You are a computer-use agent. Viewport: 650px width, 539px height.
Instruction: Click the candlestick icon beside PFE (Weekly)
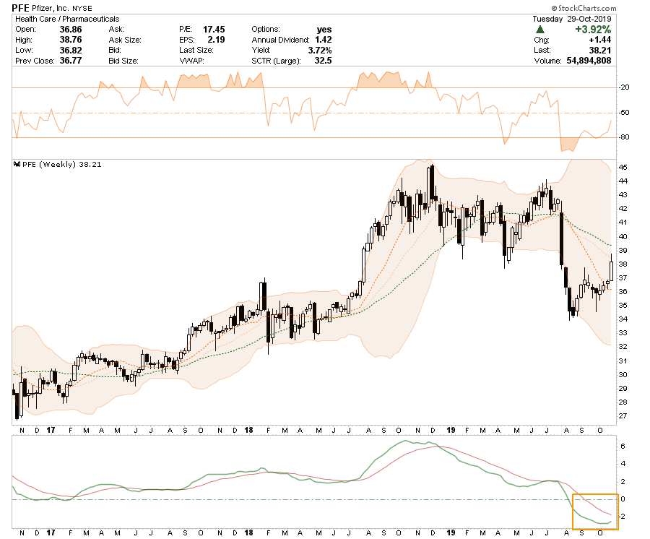[17, 164]
